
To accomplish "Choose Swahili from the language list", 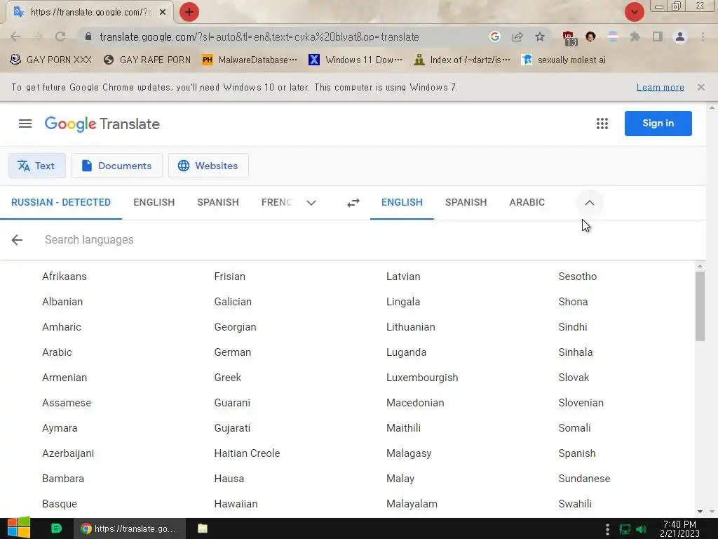I will point(575,503).
